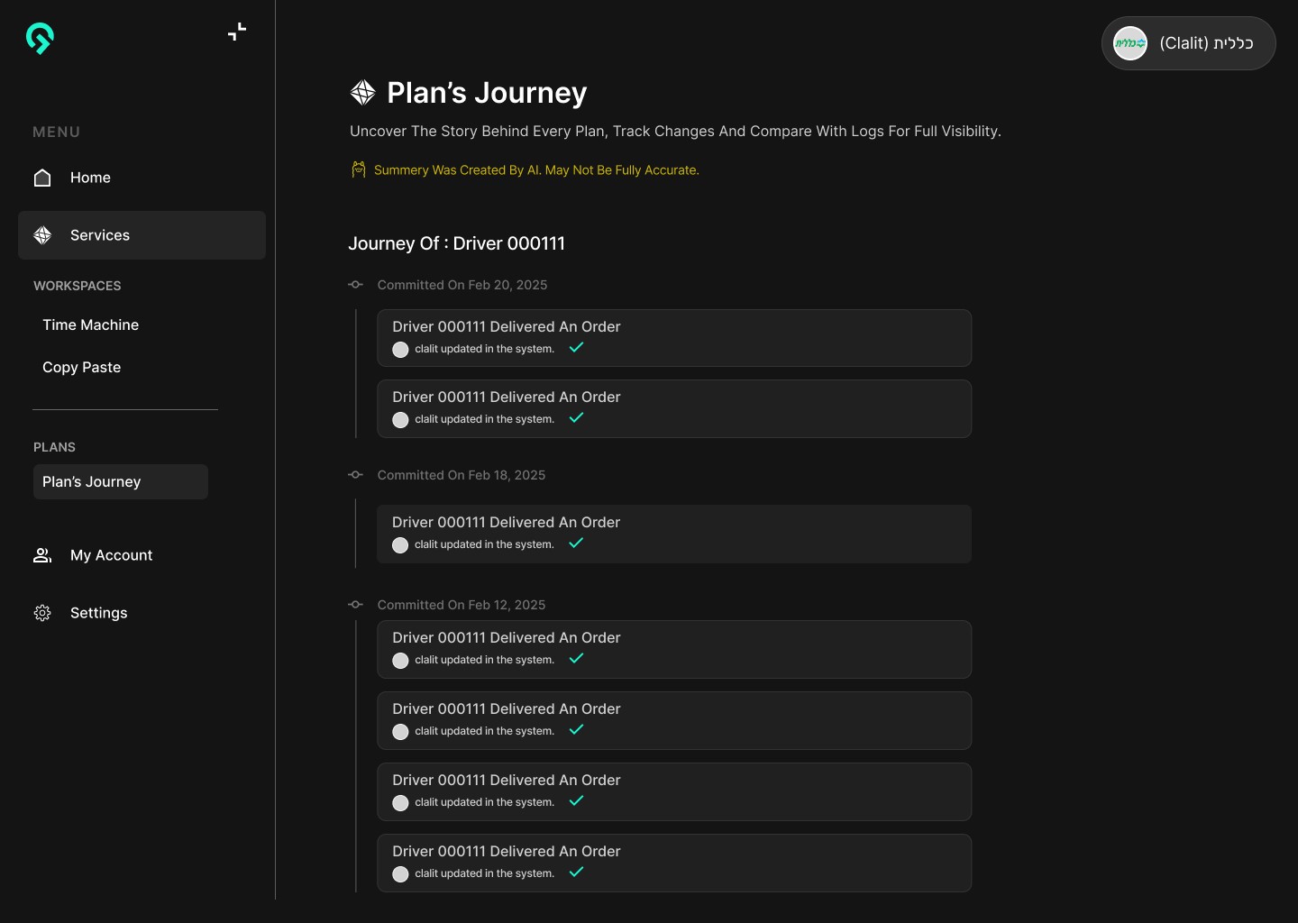1298x923 pixels.
Task: Click the first Feb 20 delivered order card
Action: click(x=673, y=338)
